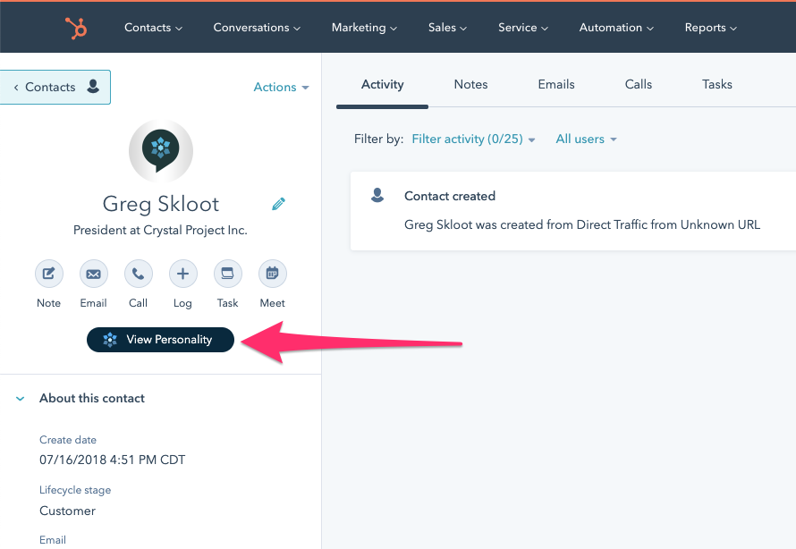
Task: Click the Meet calendar icon
Action: [273, 274]
